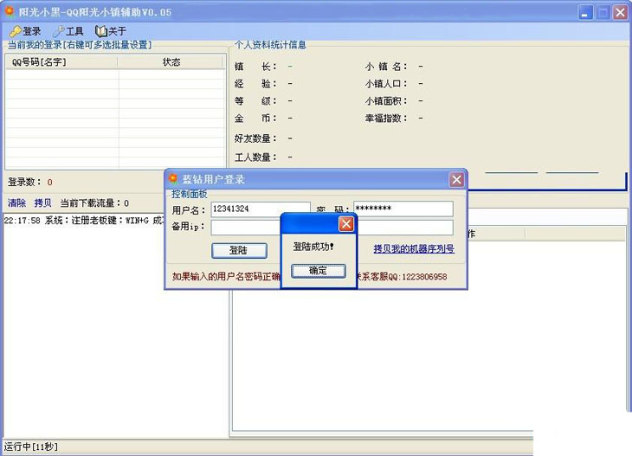Close the 蓝钻用户登录 dialog

(x=456, y=180)
